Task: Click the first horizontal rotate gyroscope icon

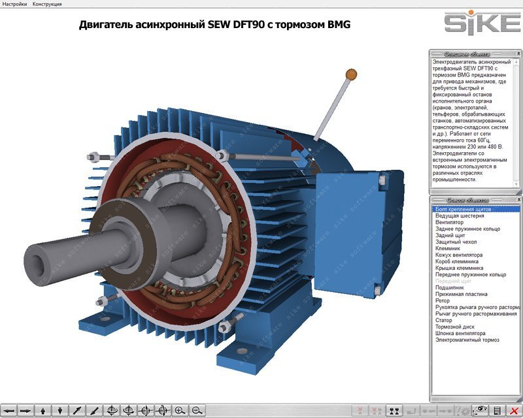Action: coord(111,411)
